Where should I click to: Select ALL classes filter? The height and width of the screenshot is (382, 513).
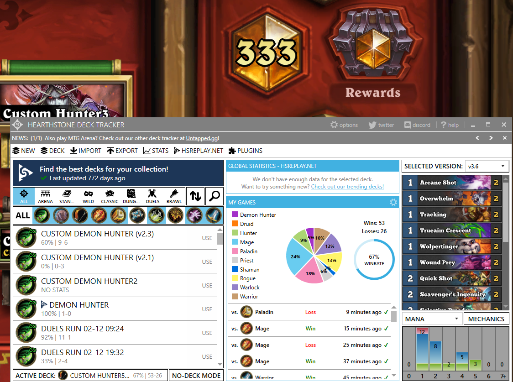[22, 215]
